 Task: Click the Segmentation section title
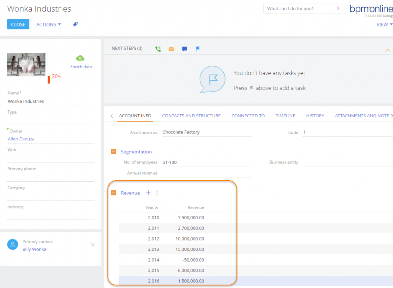pos(136,152)
